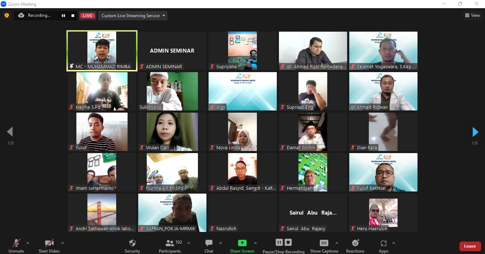Screen dimensions: 485x254
Task: Click the green Share Screen icon
Action: (242, 243)
